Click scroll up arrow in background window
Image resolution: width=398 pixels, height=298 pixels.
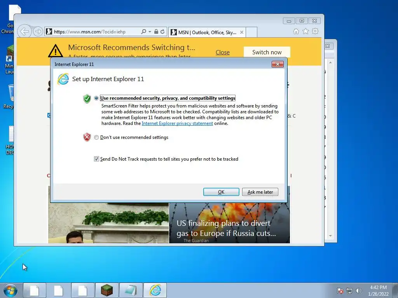(x=330, y=62)
